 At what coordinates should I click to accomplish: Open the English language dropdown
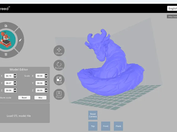(172, 9)
